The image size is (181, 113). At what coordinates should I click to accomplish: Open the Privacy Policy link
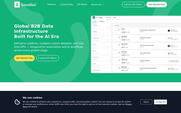[129, 104]
